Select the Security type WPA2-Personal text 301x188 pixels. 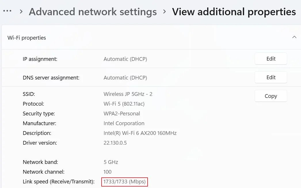tap(122, 113)
